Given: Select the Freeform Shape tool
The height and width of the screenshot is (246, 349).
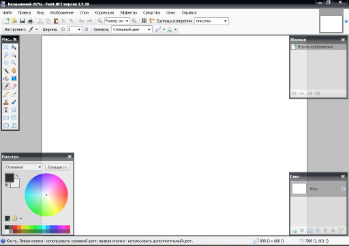Looking at the screenshot, I should pos(14,125).
